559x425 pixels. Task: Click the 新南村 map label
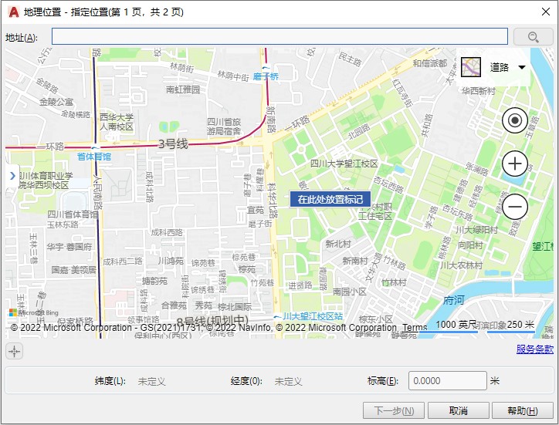tap(355, 261)
